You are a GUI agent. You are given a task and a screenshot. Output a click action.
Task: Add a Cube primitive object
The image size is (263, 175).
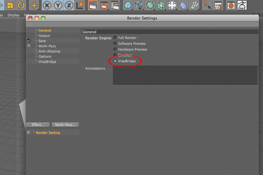click(x=128, y=5)
